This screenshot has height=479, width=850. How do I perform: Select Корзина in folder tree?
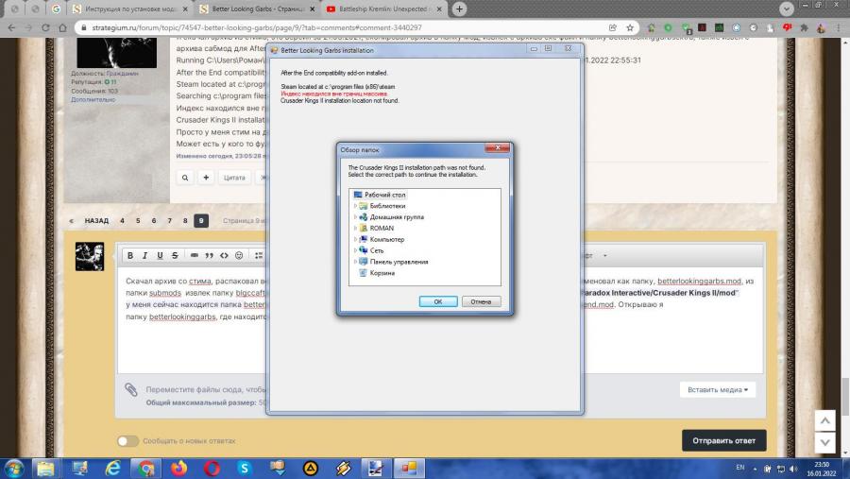382,273
